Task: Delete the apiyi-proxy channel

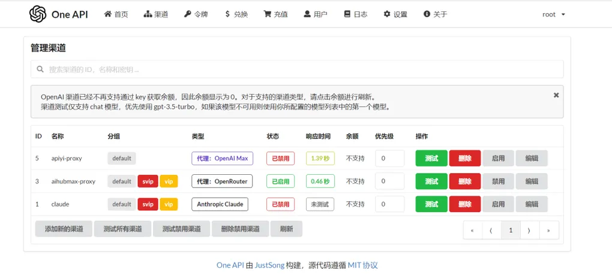Action: pos(465,159)
